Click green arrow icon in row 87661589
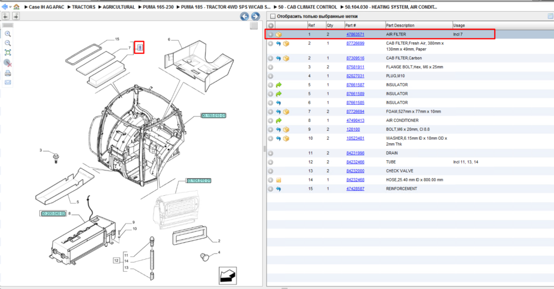The image size is (554, 289). point(279,94)
